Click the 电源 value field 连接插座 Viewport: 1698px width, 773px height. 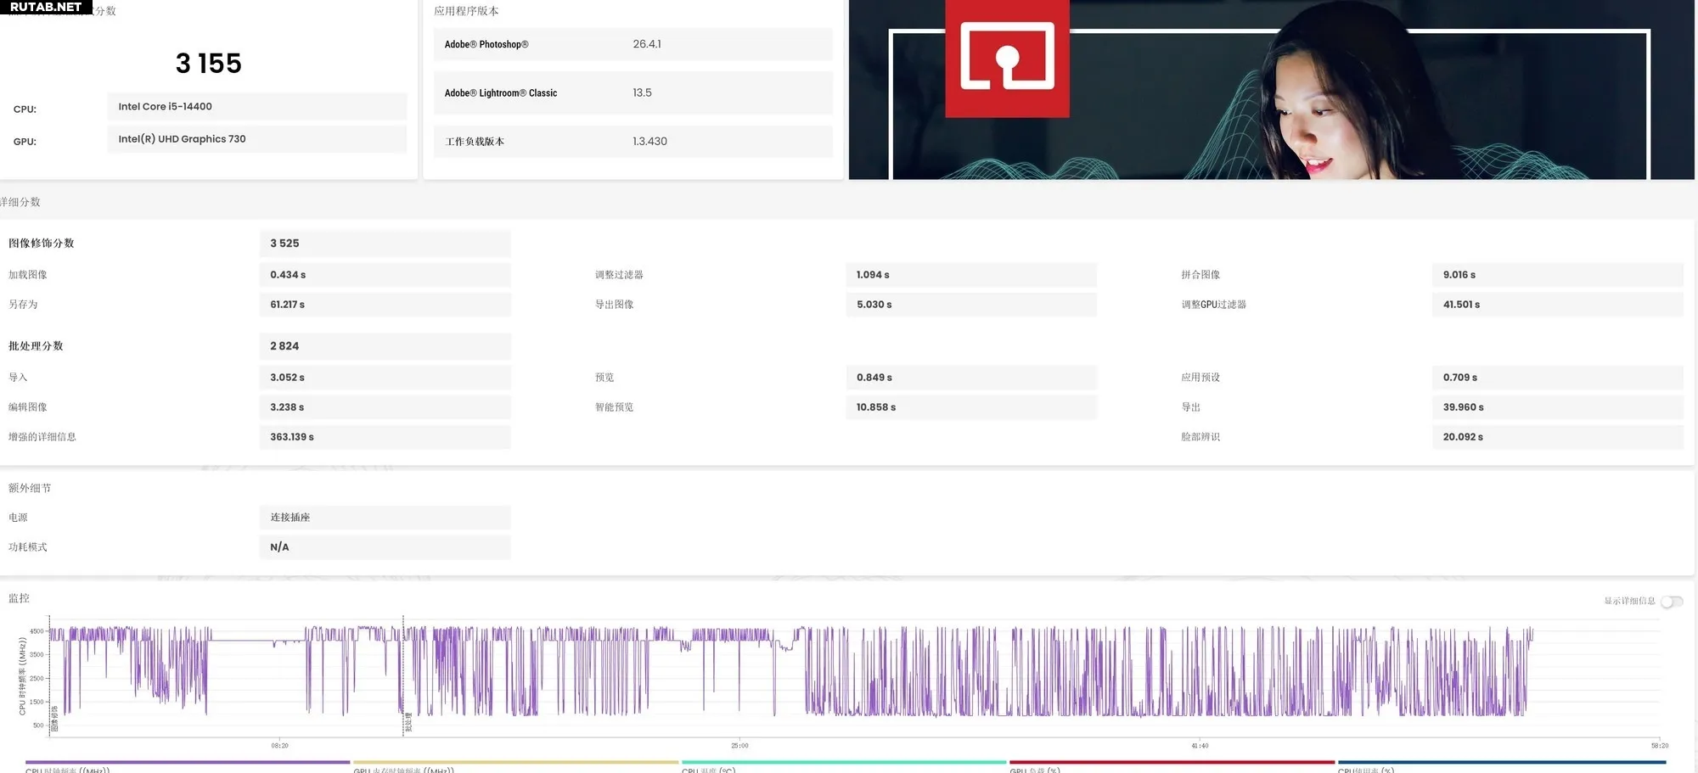(x=385, y=518)
